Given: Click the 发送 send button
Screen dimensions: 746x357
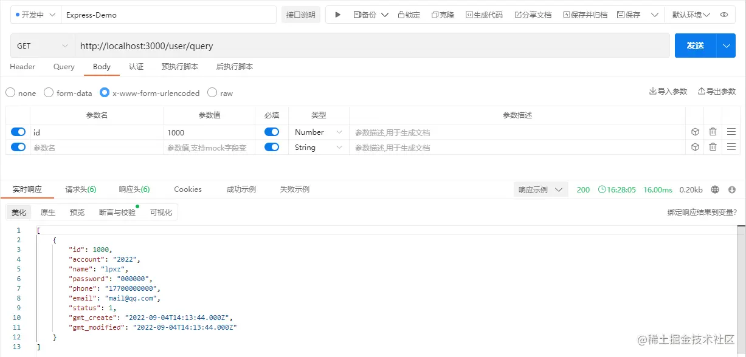Looking at the screenshot, I should pos(696,46).
